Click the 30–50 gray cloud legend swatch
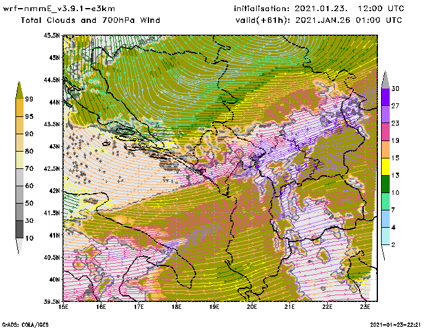The height and width of the screenshot is (328, 433). (19, 212)
